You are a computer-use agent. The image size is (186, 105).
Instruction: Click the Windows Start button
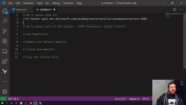2,103
